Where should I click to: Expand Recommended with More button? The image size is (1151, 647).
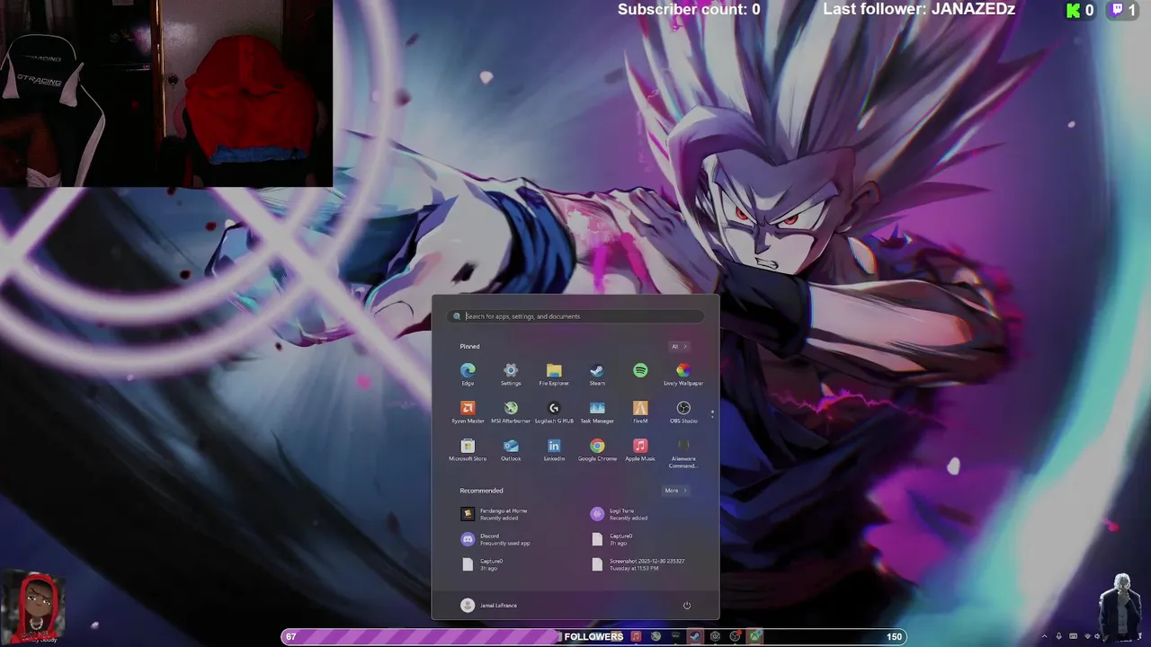(x=676, y=491)
